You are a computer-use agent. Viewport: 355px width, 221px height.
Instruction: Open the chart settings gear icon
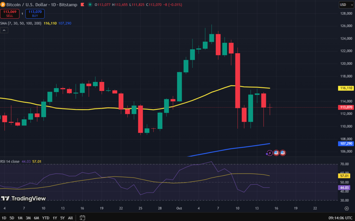point(346,209)
